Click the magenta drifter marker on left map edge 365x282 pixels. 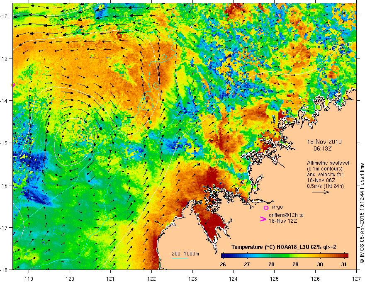click(13, 85)
